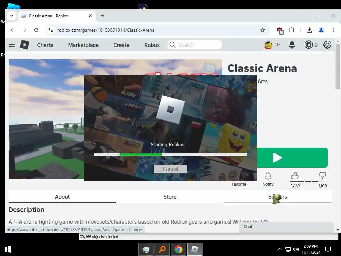The width and height of the screenshot is (341, 256).
Task: Open the Chrome three-dot menu
Action: (x=333, y=30)
